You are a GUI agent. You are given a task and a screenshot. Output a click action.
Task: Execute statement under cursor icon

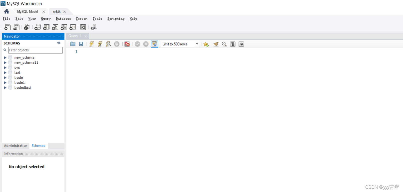tap(100, 44)
